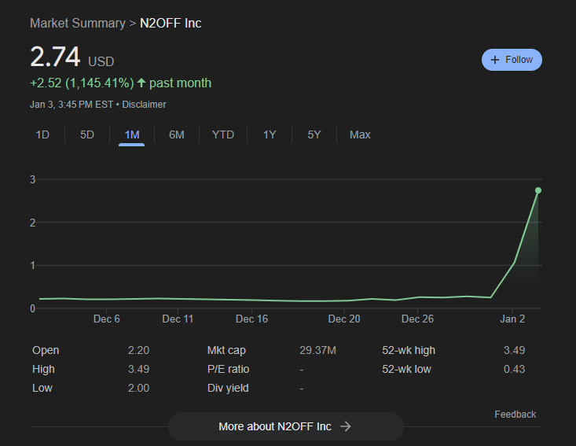Open More about N2OFF Inc
Viewport: 576px width, 446px height.
[286, 426]
